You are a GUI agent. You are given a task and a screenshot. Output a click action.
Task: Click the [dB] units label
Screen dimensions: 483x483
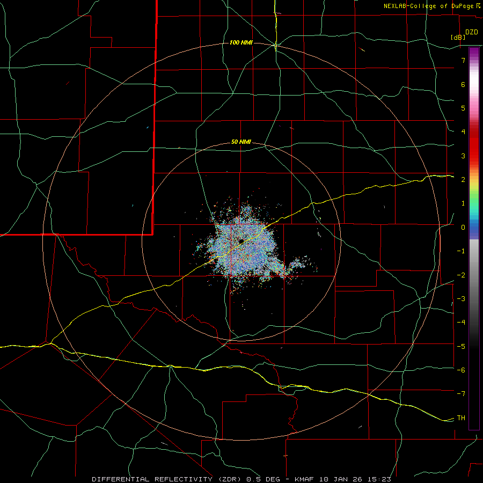coord(458,37)
